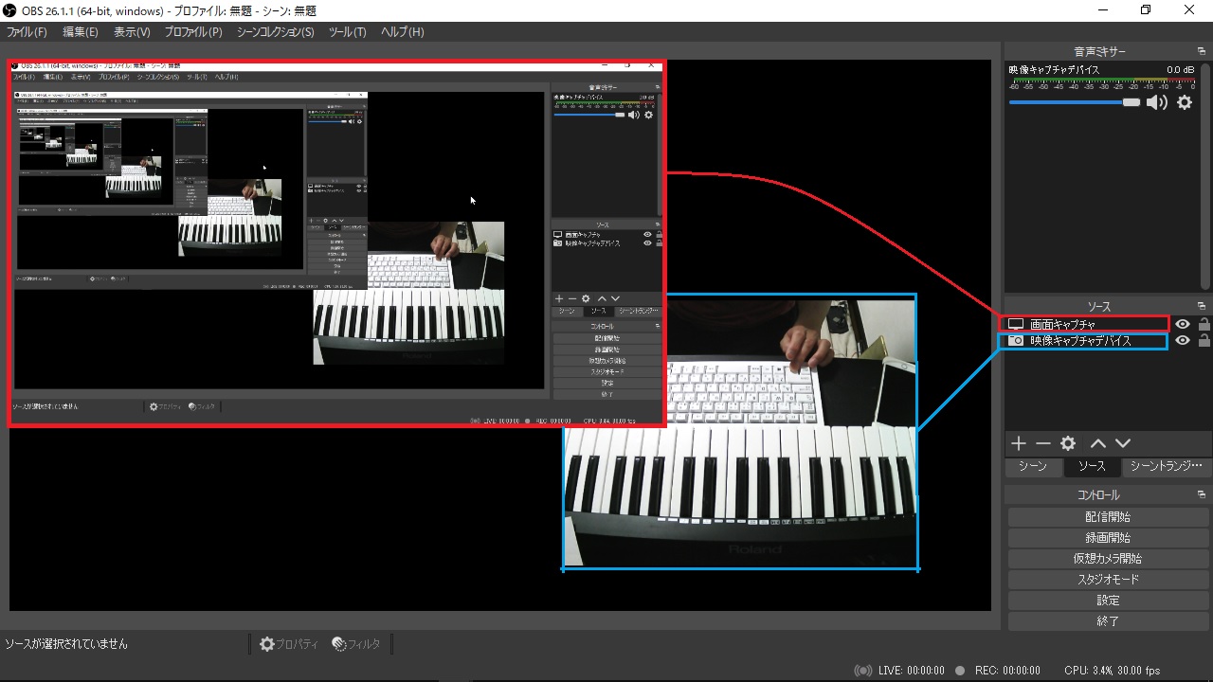Click the フィルタ icon in bottom toolbar

click(x=356, y=644)
